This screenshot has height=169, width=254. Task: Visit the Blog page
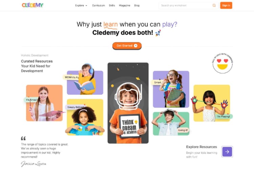pos(137,5)
